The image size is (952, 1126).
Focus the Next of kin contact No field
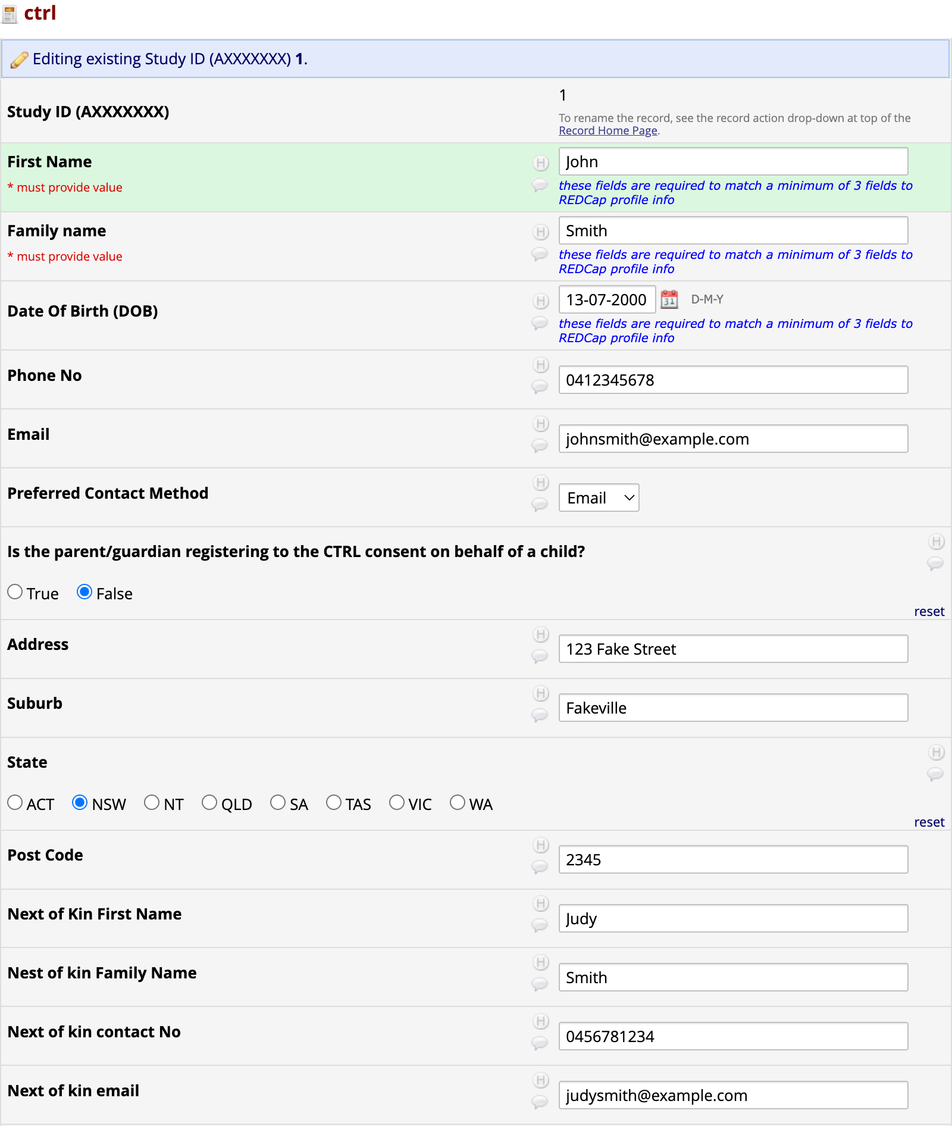click(732, 1037)
